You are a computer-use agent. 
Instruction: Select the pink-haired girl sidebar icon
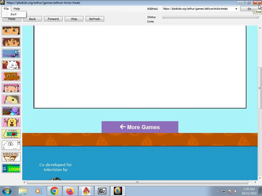point(11,88)
